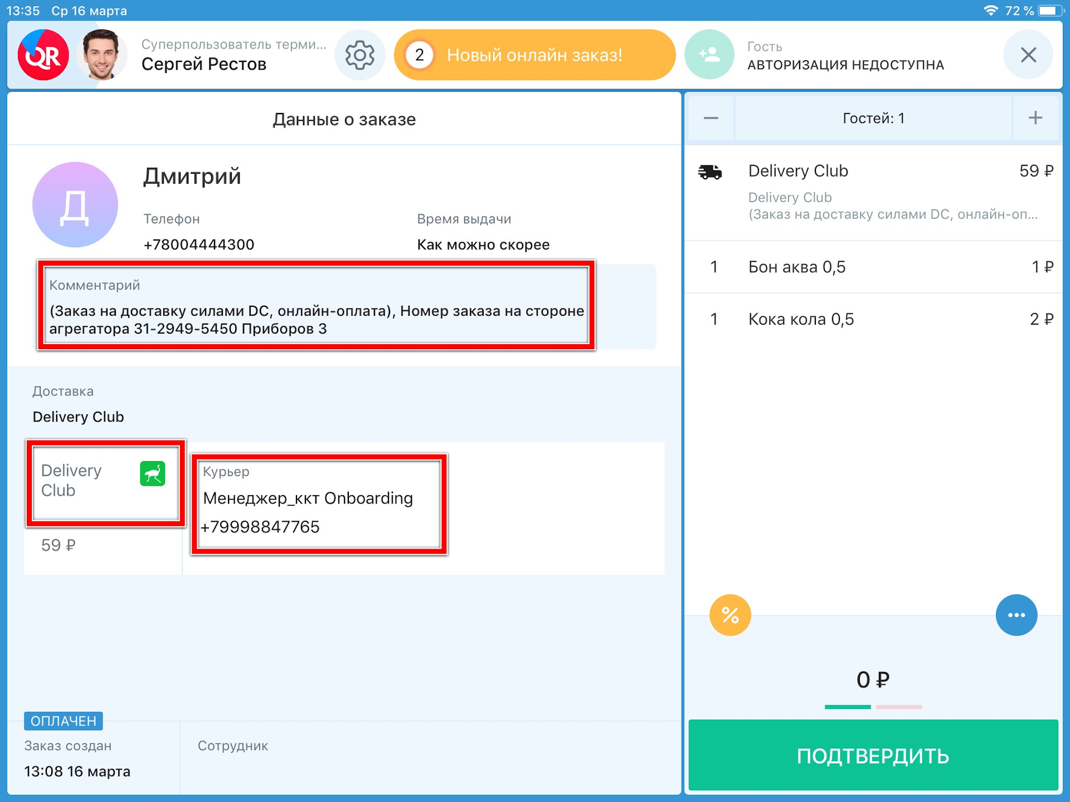The image size is (1070, 802).
Task: Click the 59 ₽ delivery price
Action: (x=59, y=545)
